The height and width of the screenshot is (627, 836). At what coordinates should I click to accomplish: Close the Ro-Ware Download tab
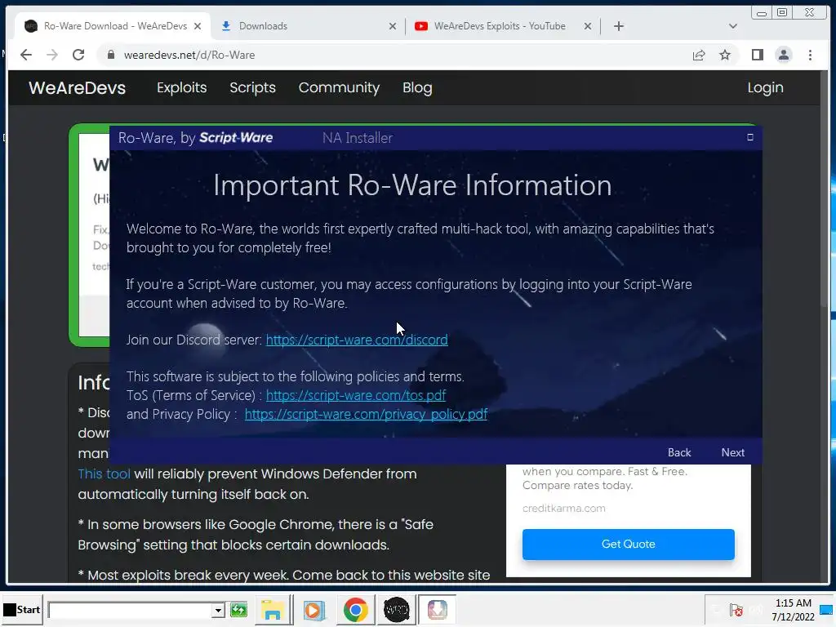[198, 26]
